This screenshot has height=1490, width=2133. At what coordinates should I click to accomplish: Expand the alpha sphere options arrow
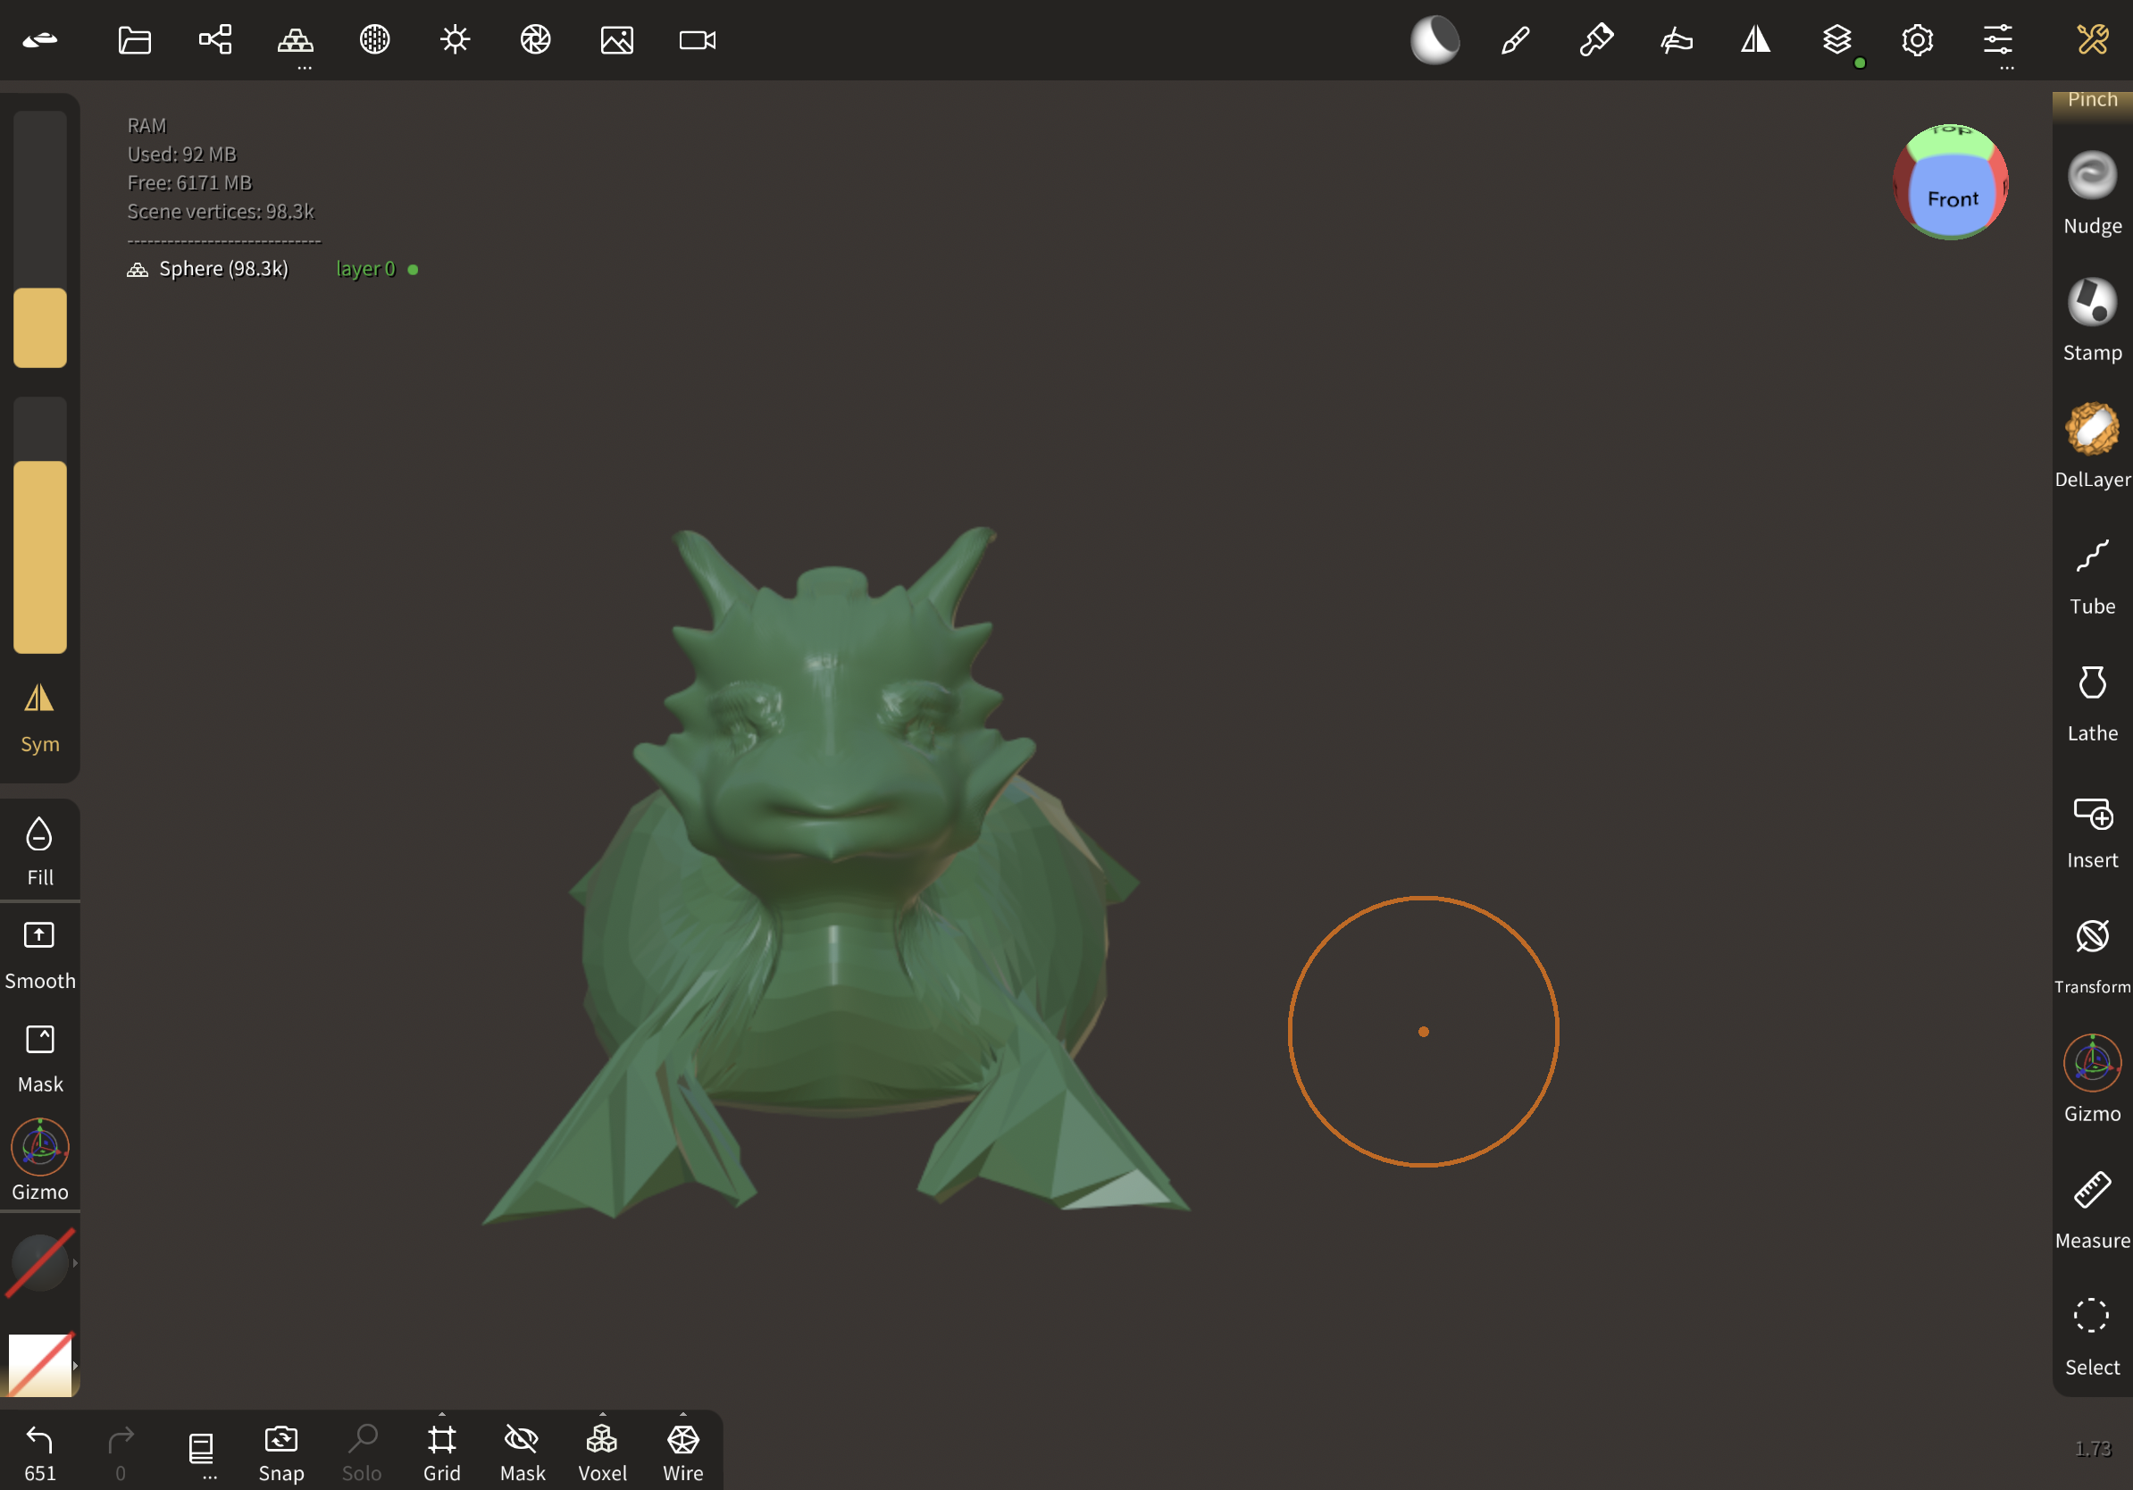pyautogui.click(x=75, y=1262)
